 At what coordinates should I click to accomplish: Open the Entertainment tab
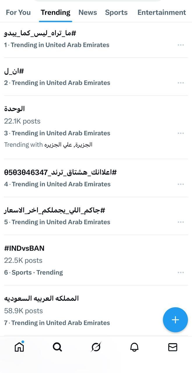point(161,12)
